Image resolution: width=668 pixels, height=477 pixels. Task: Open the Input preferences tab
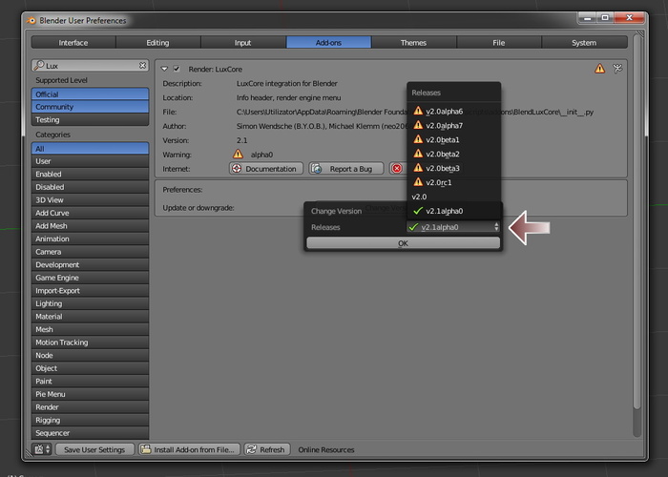tap(243, 42)
